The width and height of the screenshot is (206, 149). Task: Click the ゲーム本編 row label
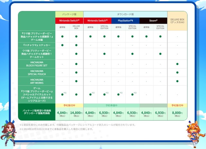click(x=37, y=37)
